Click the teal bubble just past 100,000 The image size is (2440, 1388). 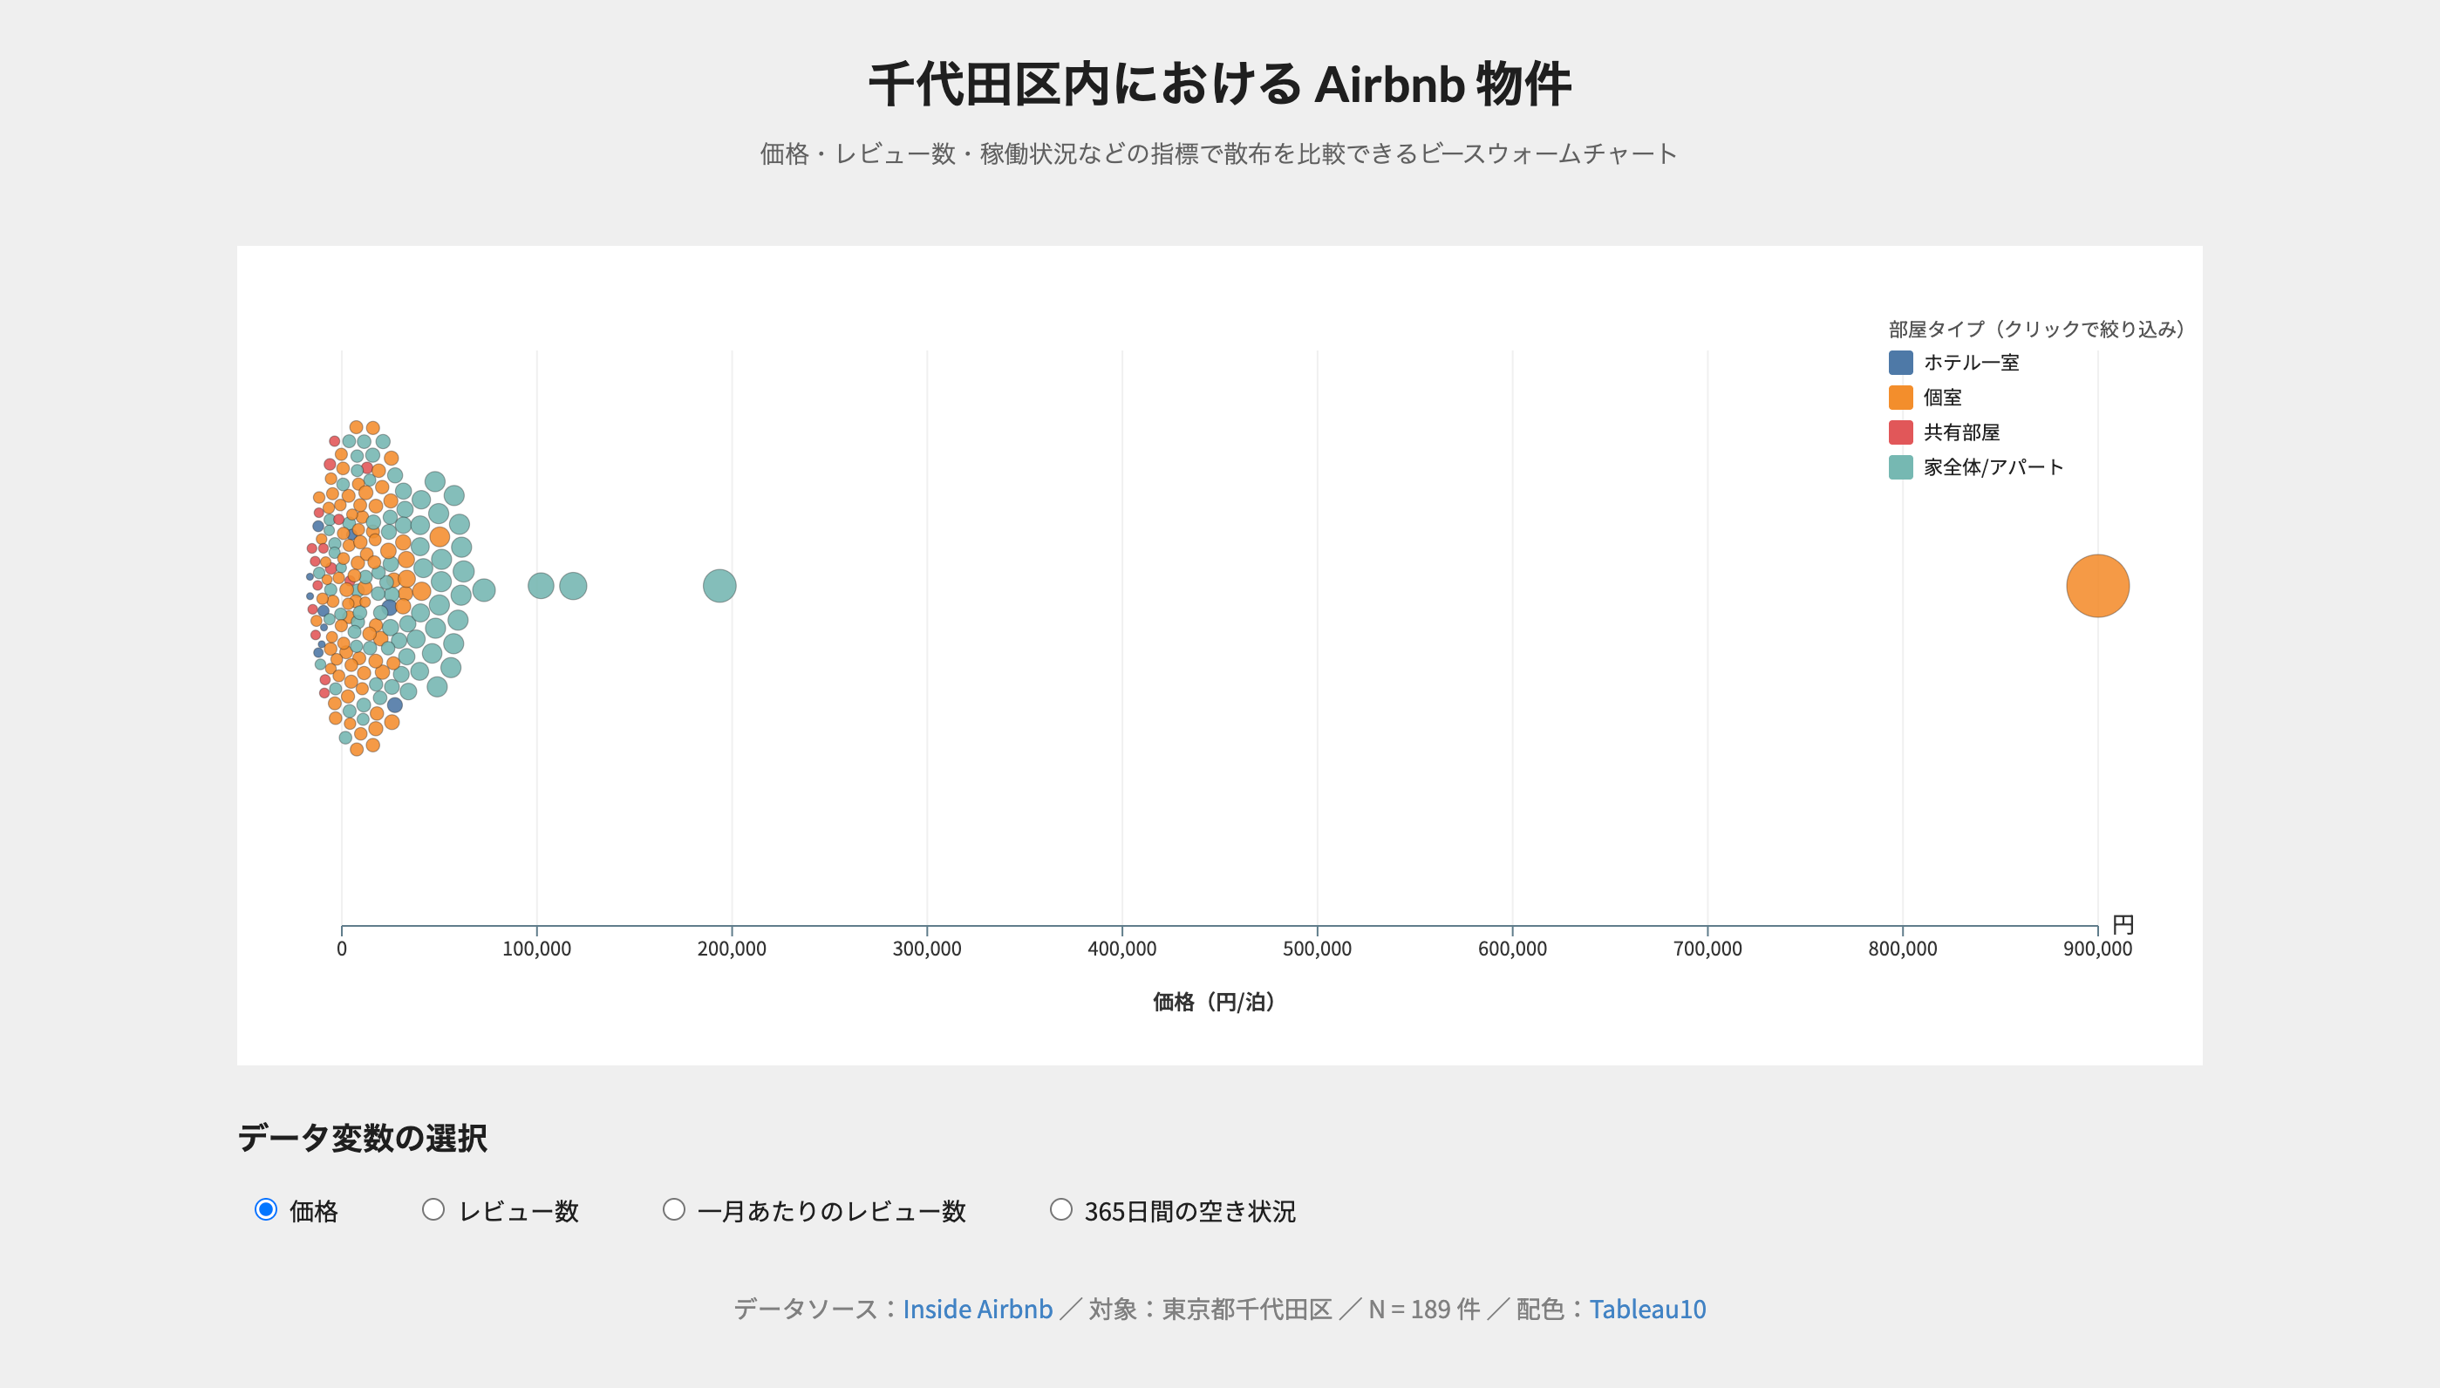[541, 586]
